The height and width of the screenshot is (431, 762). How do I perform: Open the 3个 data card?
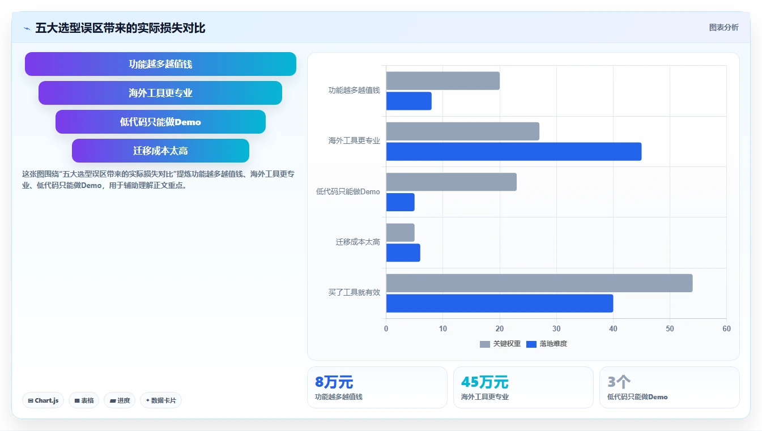tap(670, 387)
